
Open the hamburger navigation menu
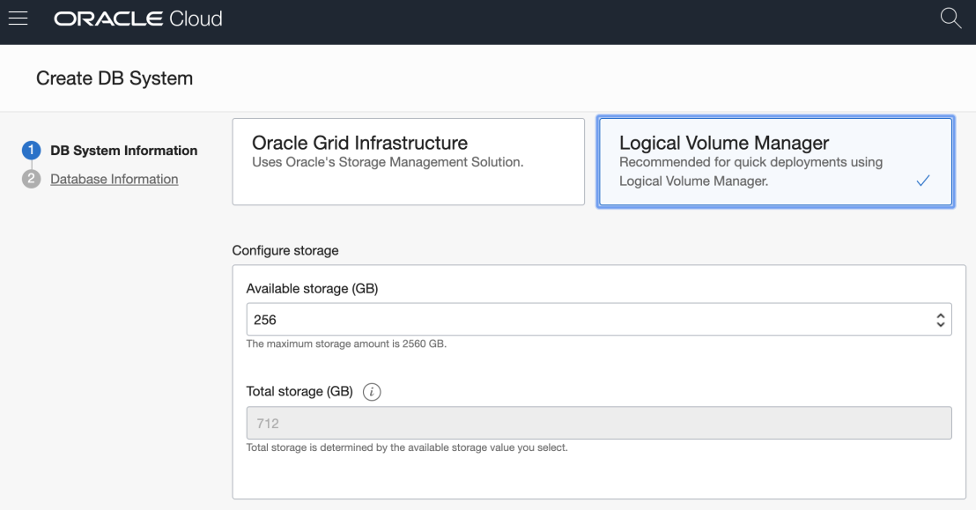[x=18, y=18]
